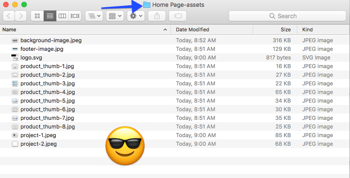Select project-1.jpeg file icon
Viewport: 350px width, 178px height.
click(15, 135)
